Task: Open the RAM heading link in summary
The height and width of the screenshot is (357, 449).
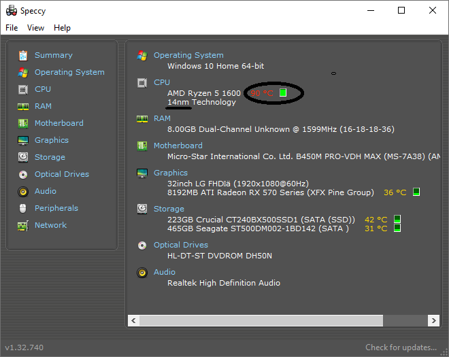Action: click(162, 118)
